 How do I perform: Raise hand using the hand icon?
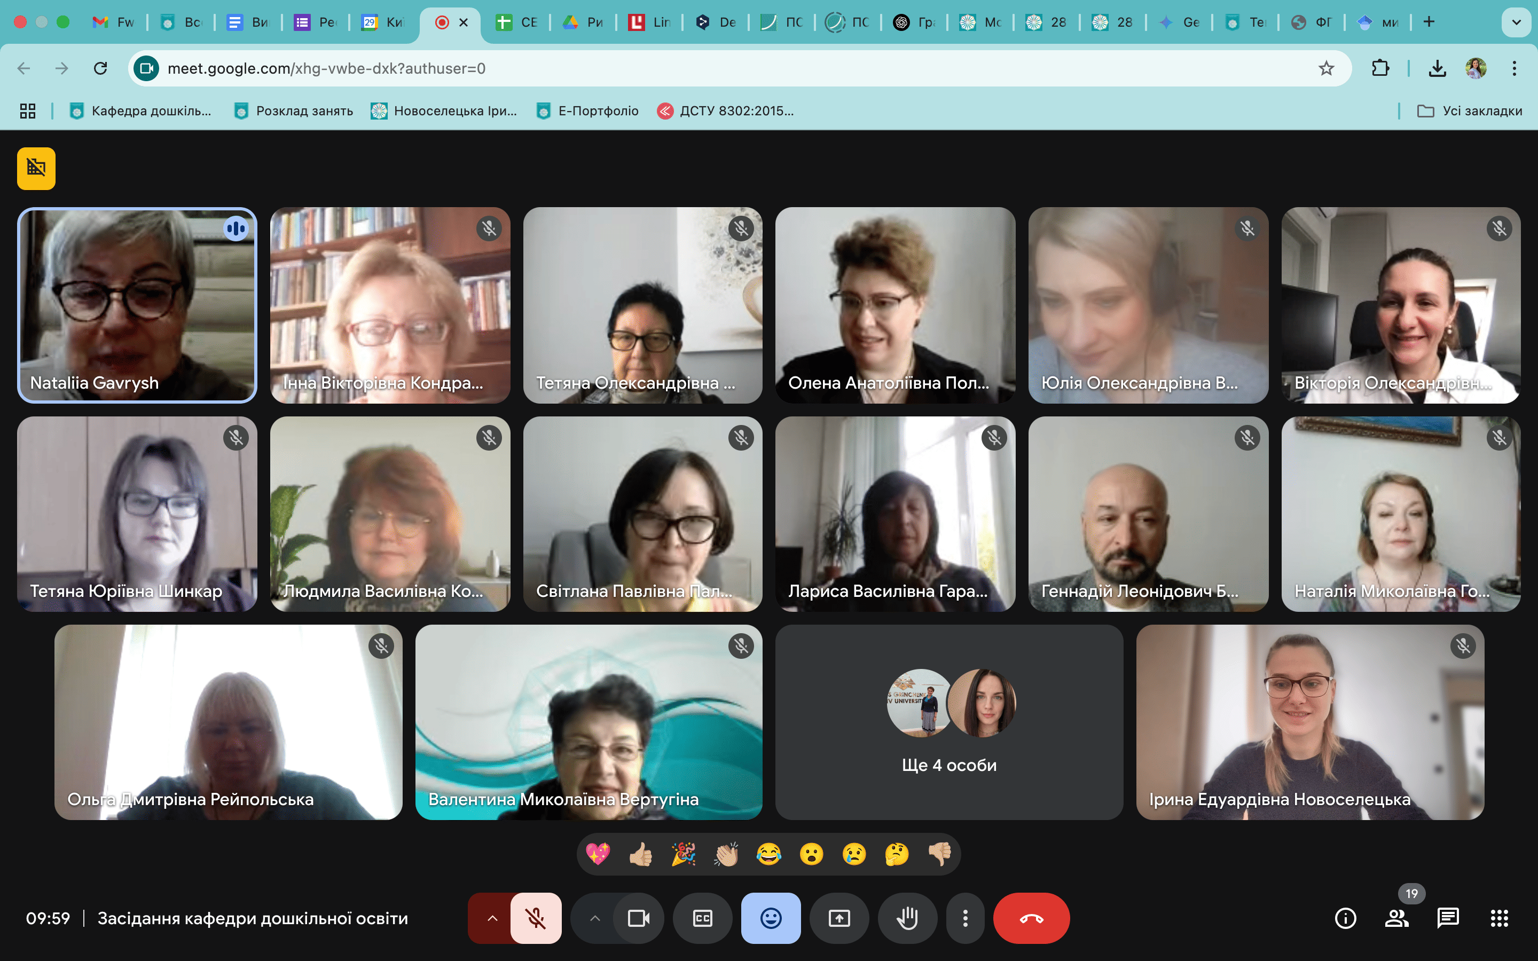(x=907, y=918)
